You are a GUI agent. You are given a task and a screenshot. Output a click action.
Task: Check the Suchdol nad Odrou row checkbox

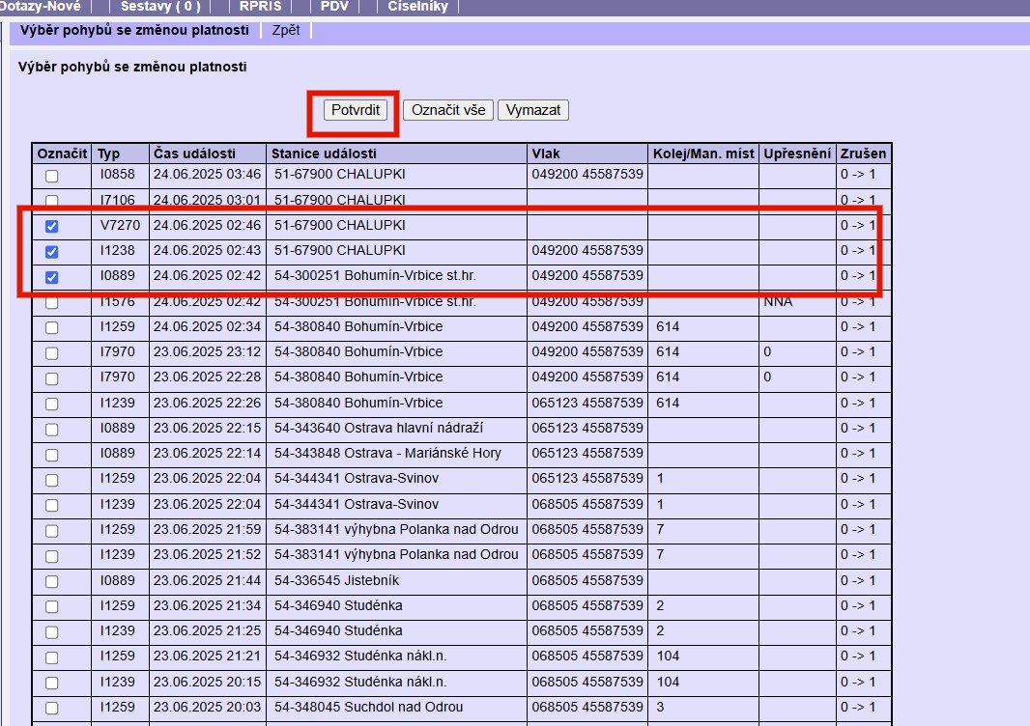[52, 708]
